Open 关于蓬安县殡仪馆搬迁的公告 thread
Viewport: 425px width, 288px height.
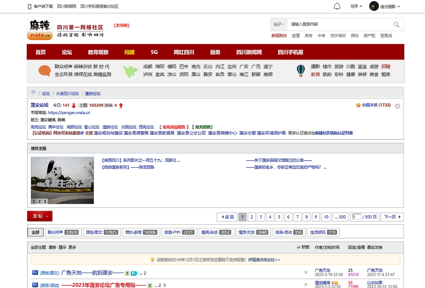279,160
